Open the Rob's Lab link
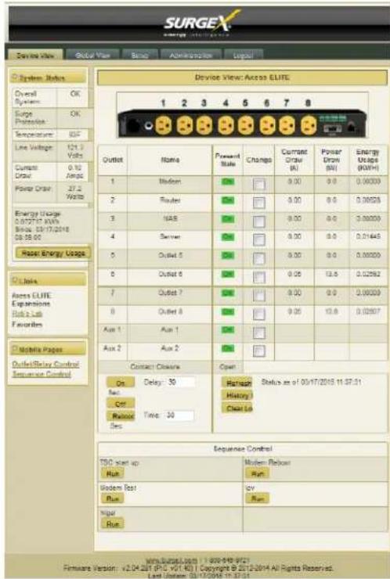This screenshot has height=579, width=390. 27,314
